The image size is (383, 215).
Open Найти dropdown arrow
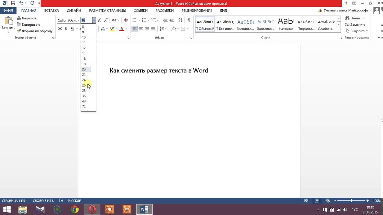(x=364, y=18)
